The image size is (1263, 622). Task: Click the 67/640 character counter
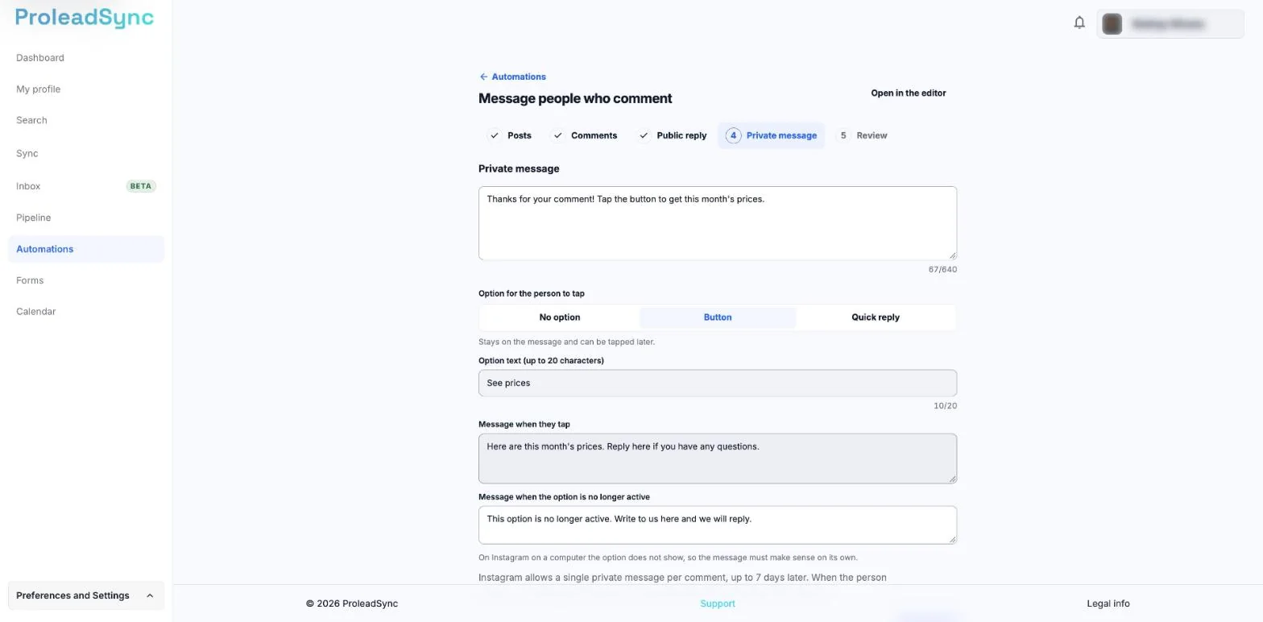point(942,269)
